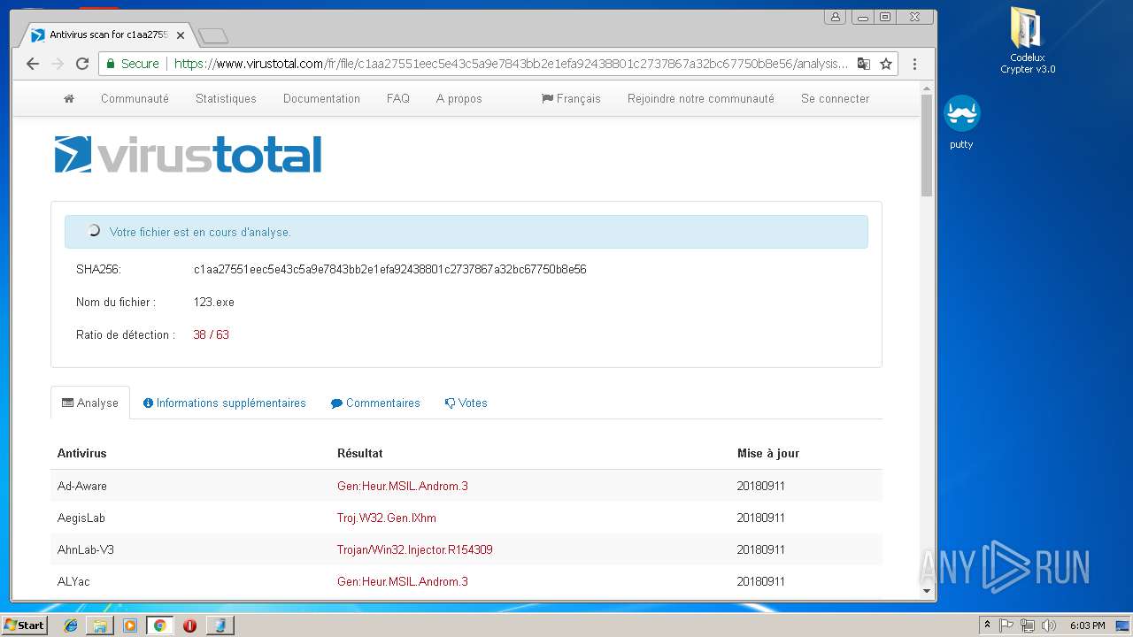Launch Internet Explorer from taskbar
Viewport: 1133px width, 637px height.
71,625
